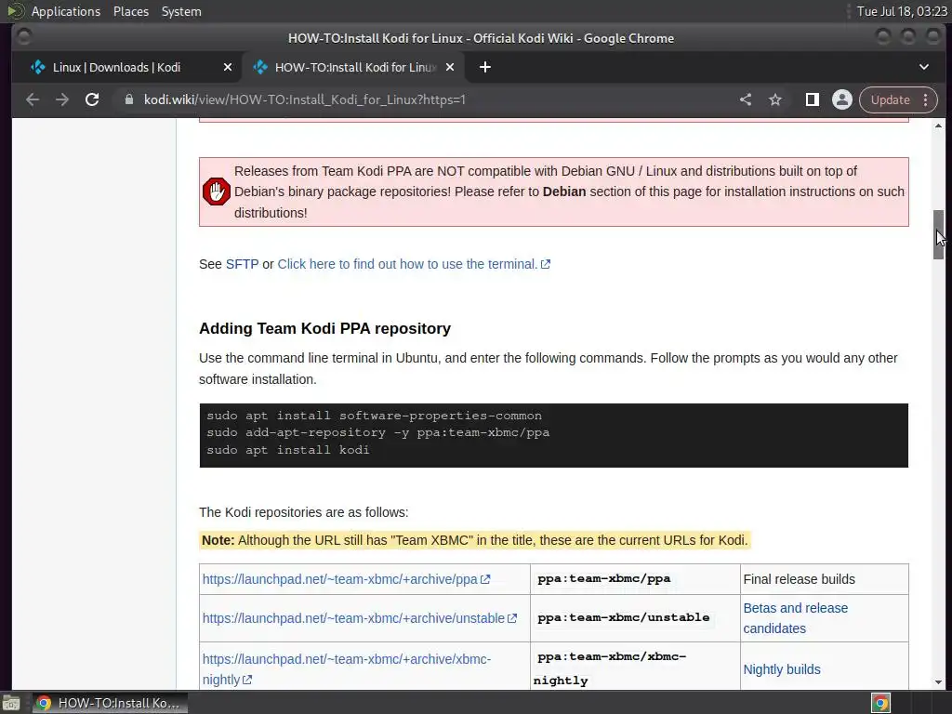The height and width of the screenshot is (714, 952).
Task: Click the MATE logo icon in top panel
Action: coord(15,11)
